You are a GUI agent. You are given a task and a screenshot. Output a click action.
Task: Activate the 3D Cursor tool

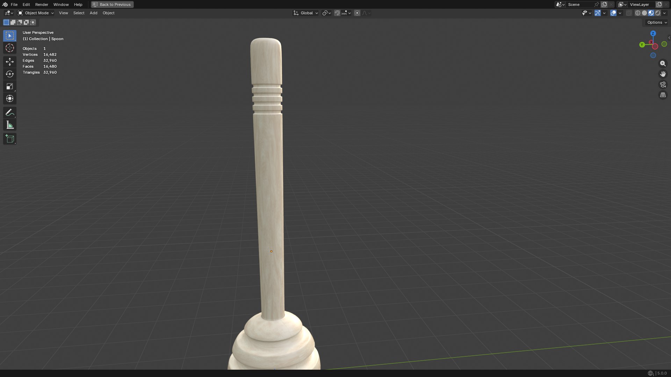coord(10,48)
